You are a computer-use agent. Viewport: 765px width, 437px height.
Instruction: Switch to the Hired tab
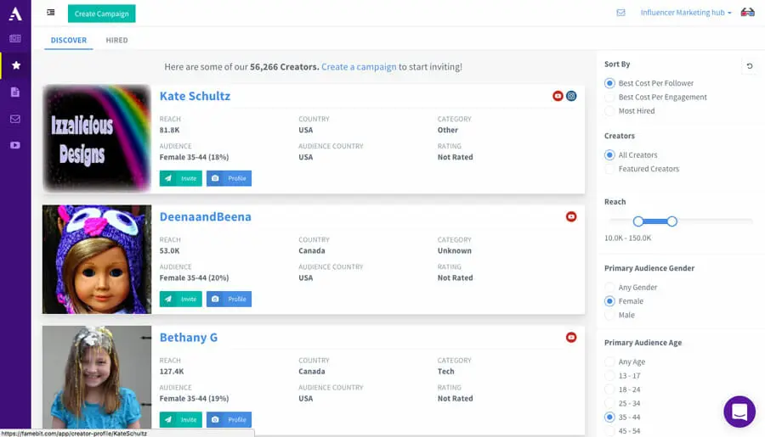116,40
